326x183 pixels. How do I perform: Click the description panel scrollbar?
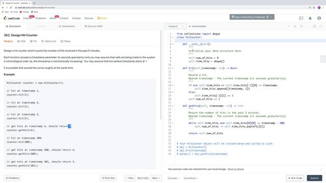pos(161,75)
